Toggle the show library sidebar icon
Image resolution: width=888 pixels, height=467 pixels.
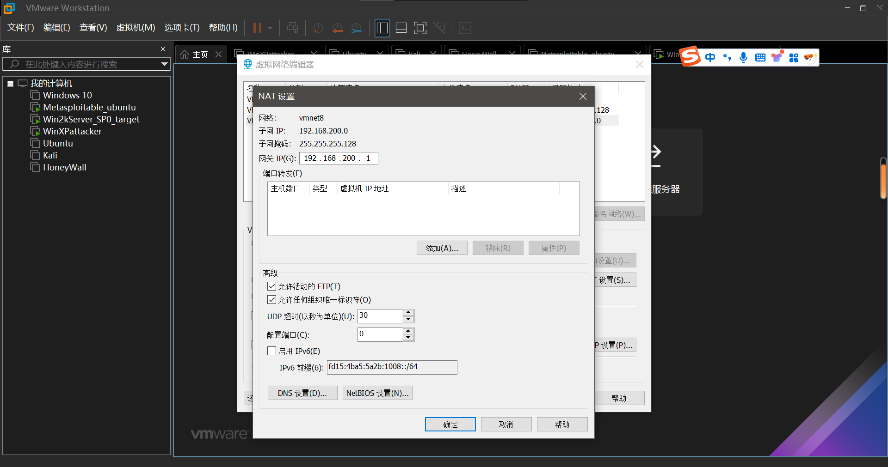tap(382, 28)
